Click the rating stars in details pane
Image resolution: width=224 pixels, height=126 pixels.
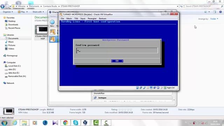click(x=125, y=110)
